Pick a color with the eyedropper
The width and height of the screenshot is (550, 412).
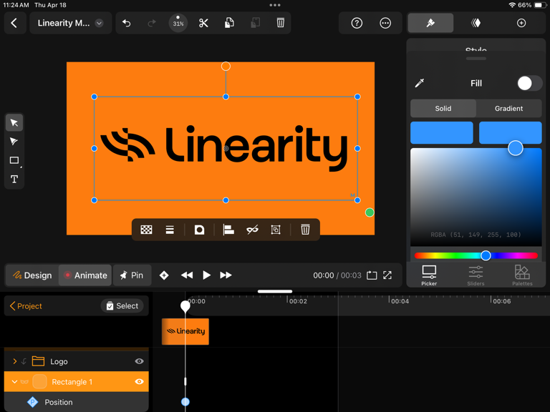click(420, 83)
